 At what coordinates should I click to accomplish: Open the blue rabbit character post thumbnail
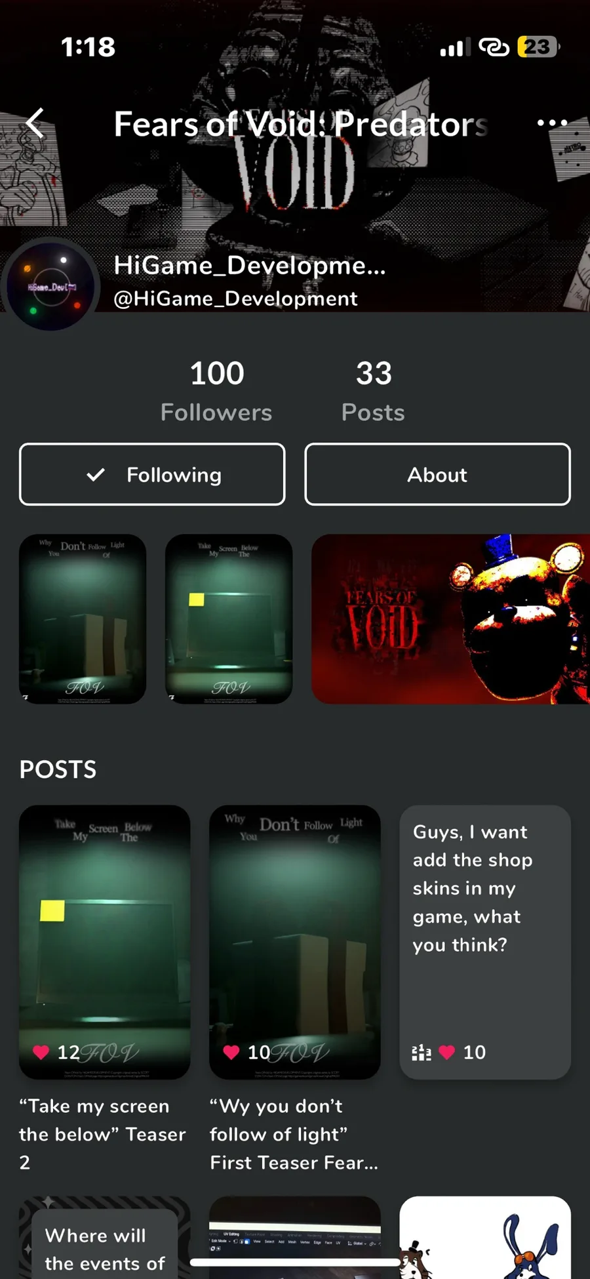pyautogui.click(x=485, y=1237)
